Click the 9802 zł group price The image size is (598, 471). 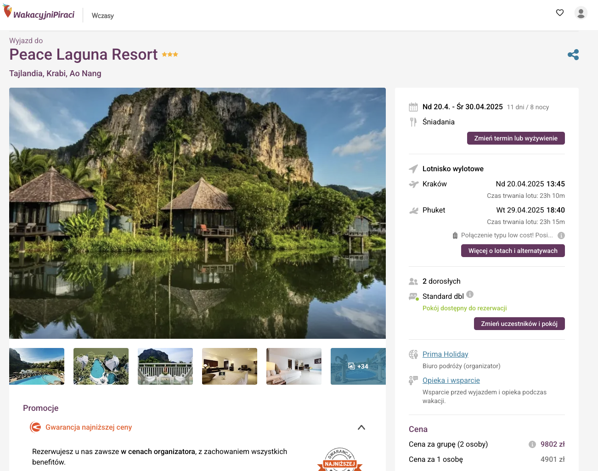(x=553, y=444)
